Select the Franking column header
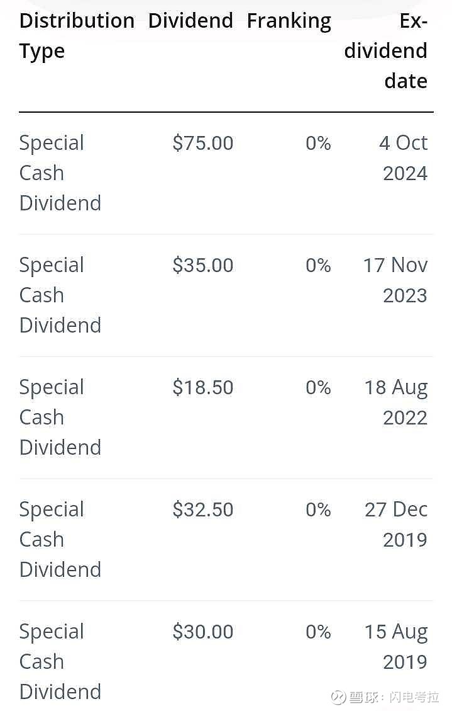 click(289, 22)
